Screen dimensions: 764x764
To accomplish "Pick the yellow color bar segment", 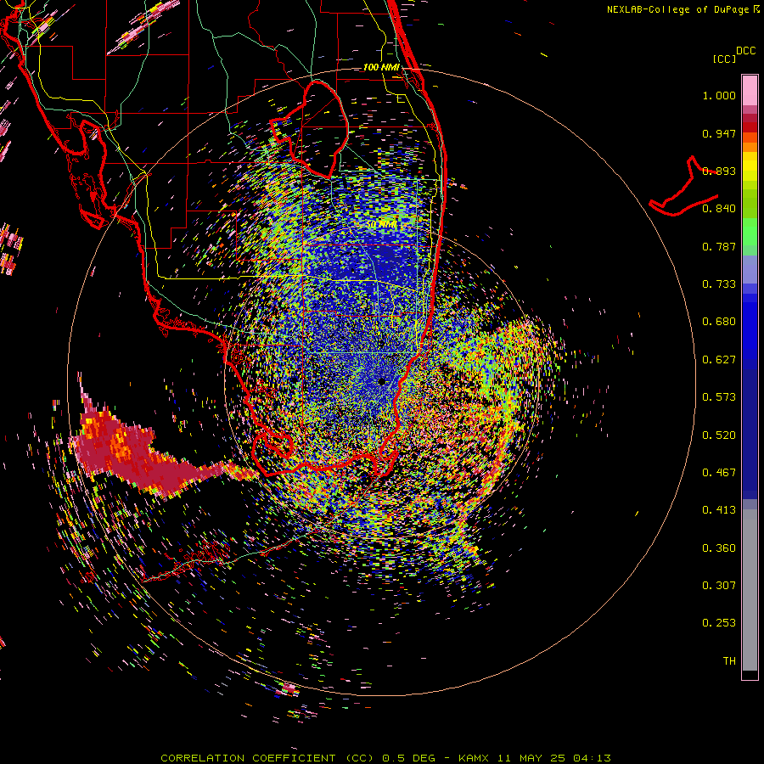I will point(750,166).
